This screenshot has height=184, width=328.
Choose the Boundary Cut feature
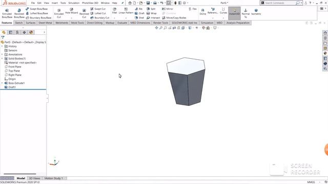tap(100, 18)
